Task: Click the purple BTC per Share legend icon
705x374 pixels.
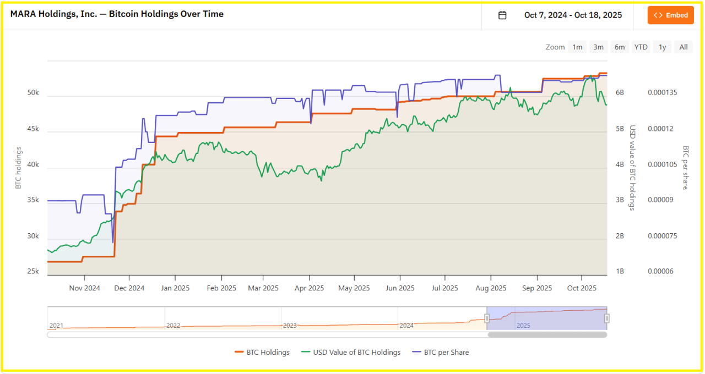Action: (x=416, y=353)
